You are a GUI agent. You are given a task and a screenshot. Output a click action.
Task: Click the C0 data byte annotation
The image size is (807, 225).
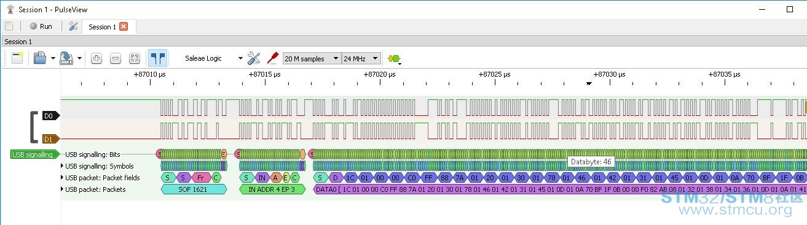click(x=412, y=178)
